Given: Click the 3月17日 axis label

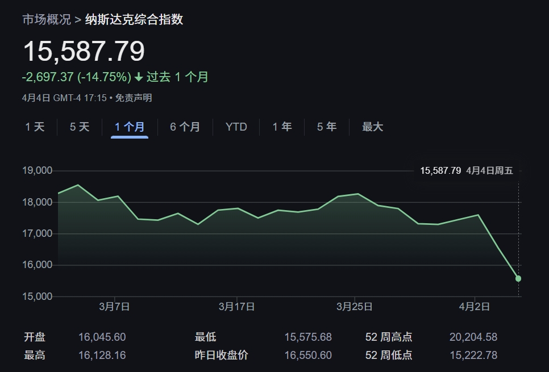Looking at the screenshot, I should [x=236, y=307].
